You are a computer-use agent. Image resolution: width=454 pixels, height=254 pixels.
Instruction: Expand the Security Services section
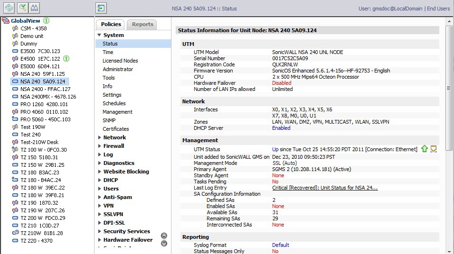(x=99, y=231)
